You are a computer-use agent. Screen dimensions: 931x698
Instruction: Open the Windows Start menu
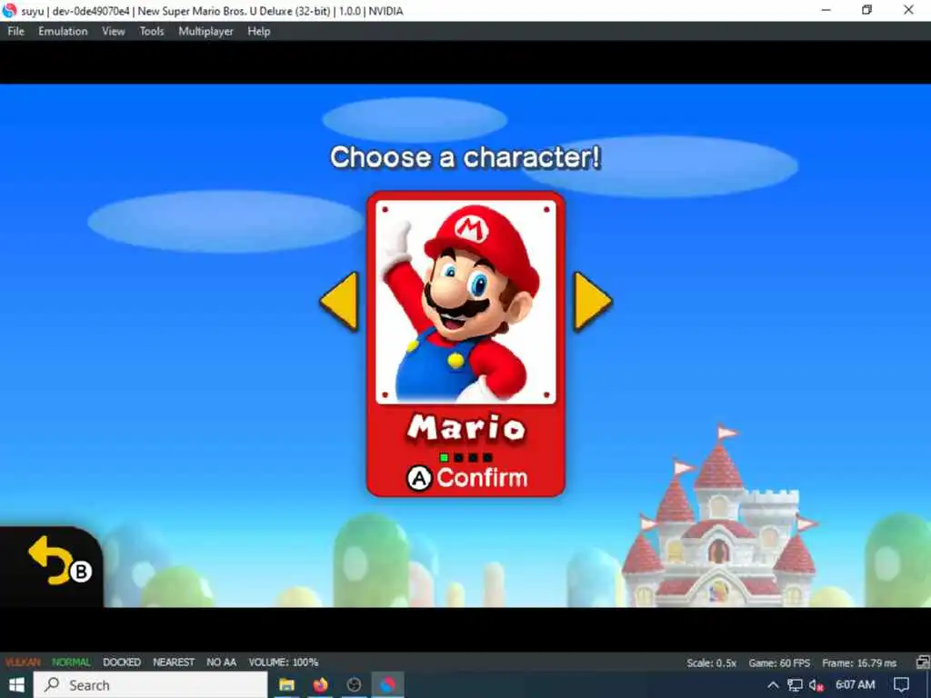(x=16, y=685)
